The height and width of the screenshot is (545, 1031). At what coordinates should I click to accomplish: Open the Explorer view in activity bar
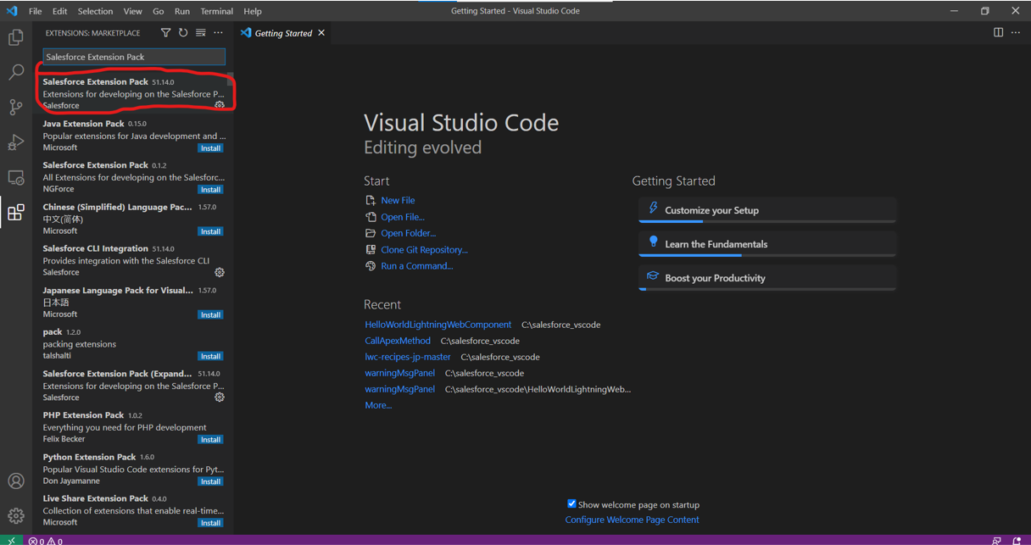tap(16, 37)
